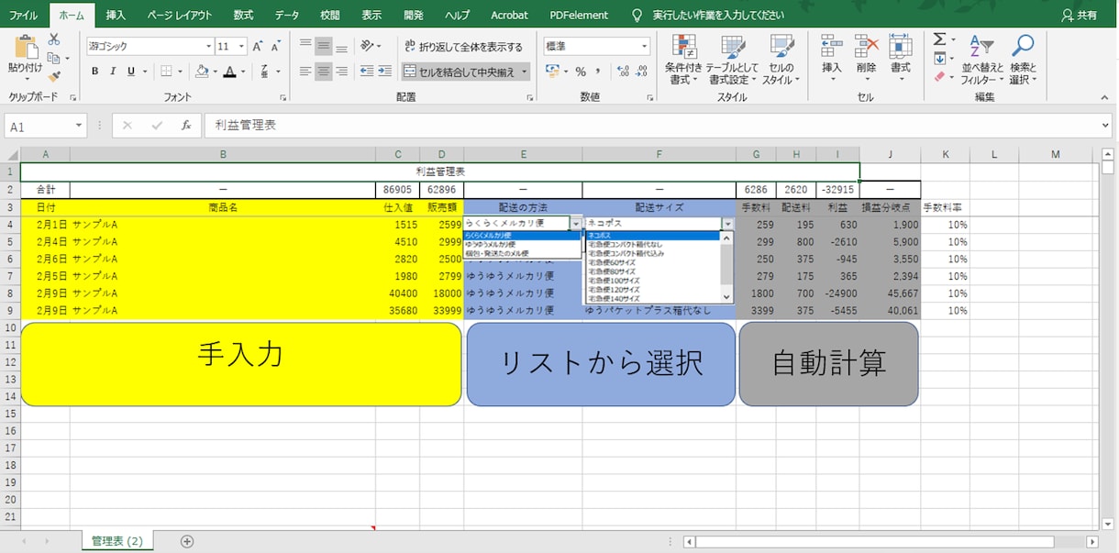
Task: Click the accounting currency format icon
Action: (552, 72)
